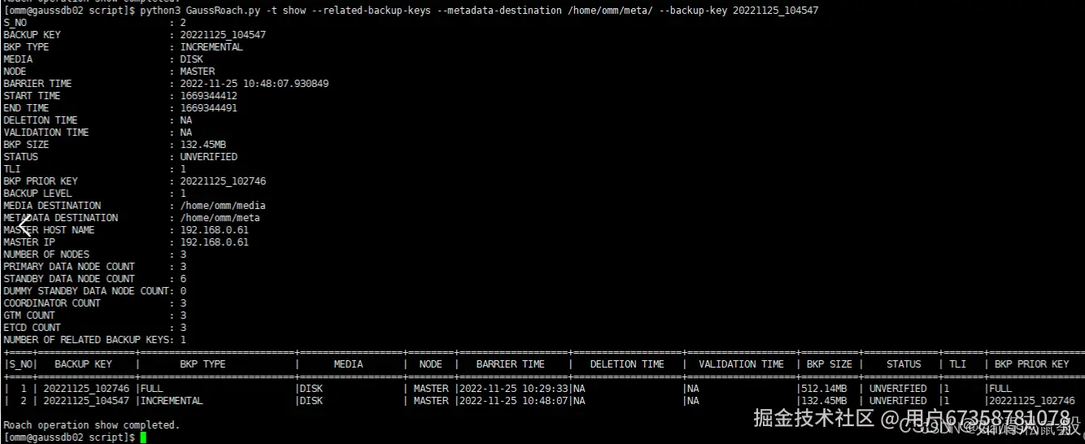Select 20221125_102746 beside BKP PRIOR KEY label
The width and height of the screenshot is (1085, 444).
pos(223,181)
